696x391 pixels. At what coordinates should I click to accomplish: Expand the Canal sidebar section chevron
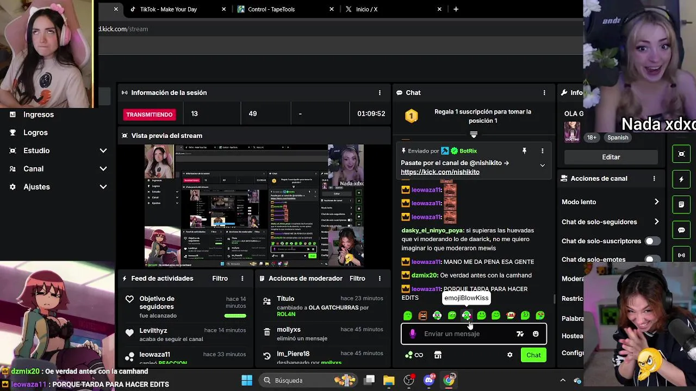coord(103,169)
